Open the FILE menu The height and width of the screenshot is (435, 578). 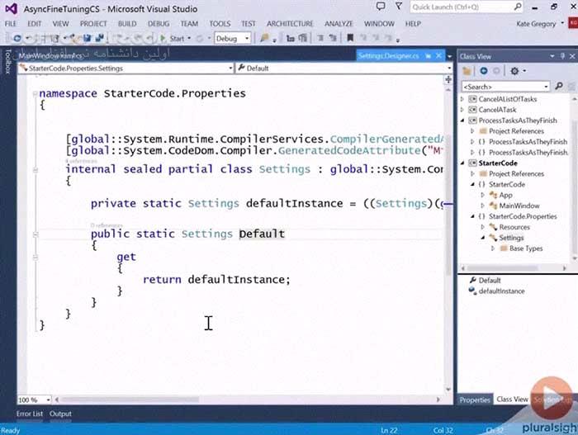coord(11,24)
